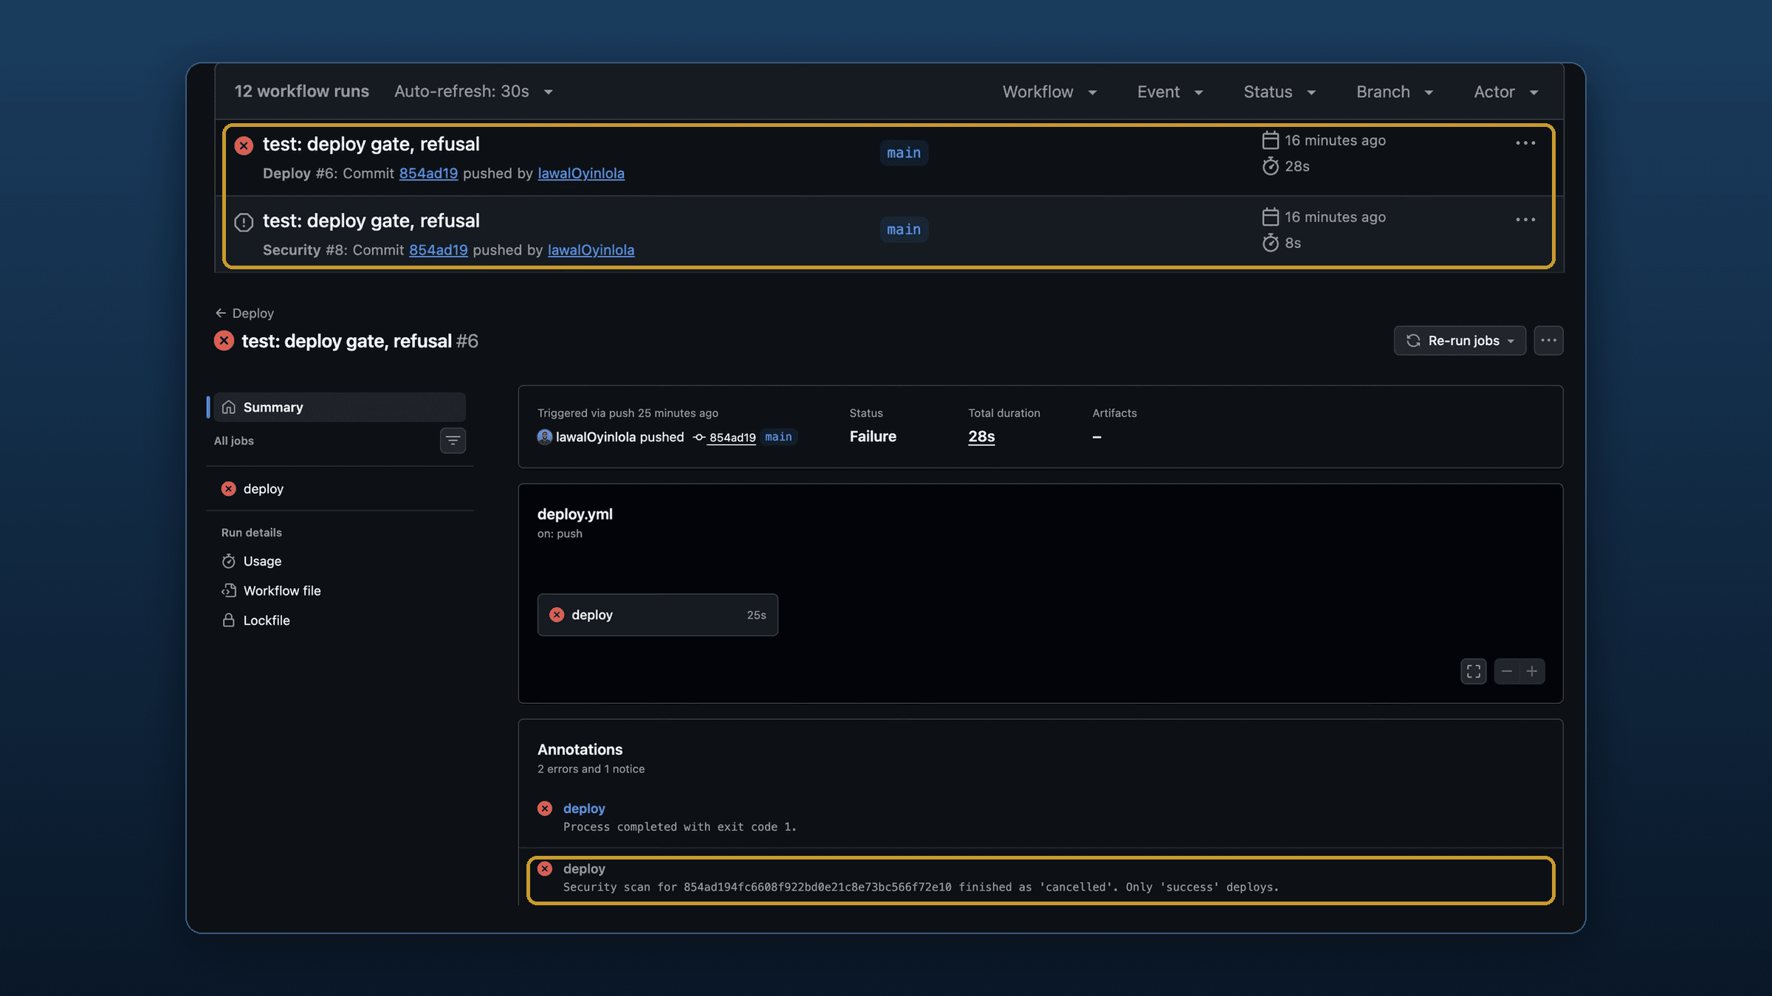
Task: Open three-dot menu for Deploy #6 run
Action: (1525, 143)
